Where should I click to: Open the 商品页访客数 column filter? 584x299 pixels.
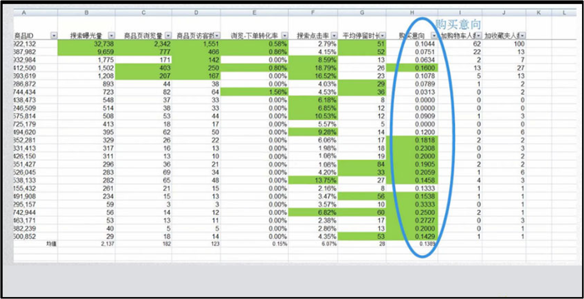coord(217,36)
